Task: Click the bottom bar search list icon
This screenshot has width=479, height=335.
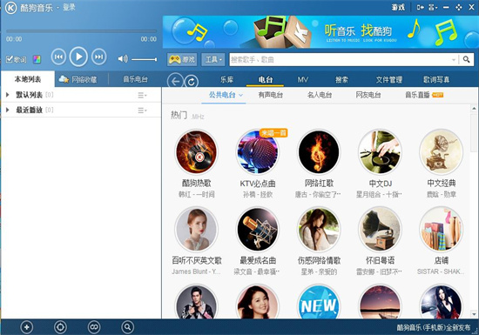Action: [x=127, y=327]
